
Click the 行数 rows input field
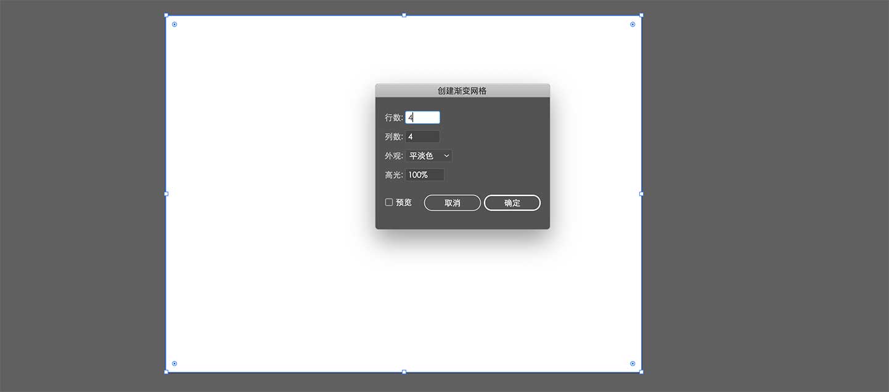tap(422, 117)
